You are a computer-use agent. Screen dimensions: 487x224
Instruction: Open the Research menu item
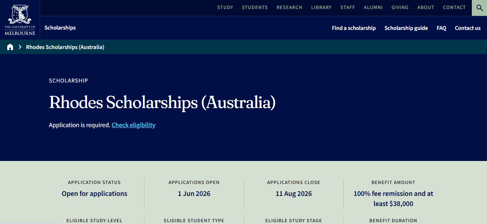[290, 8]
